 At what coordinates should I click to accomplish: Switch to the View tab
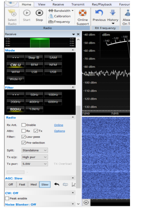point(42,4)
